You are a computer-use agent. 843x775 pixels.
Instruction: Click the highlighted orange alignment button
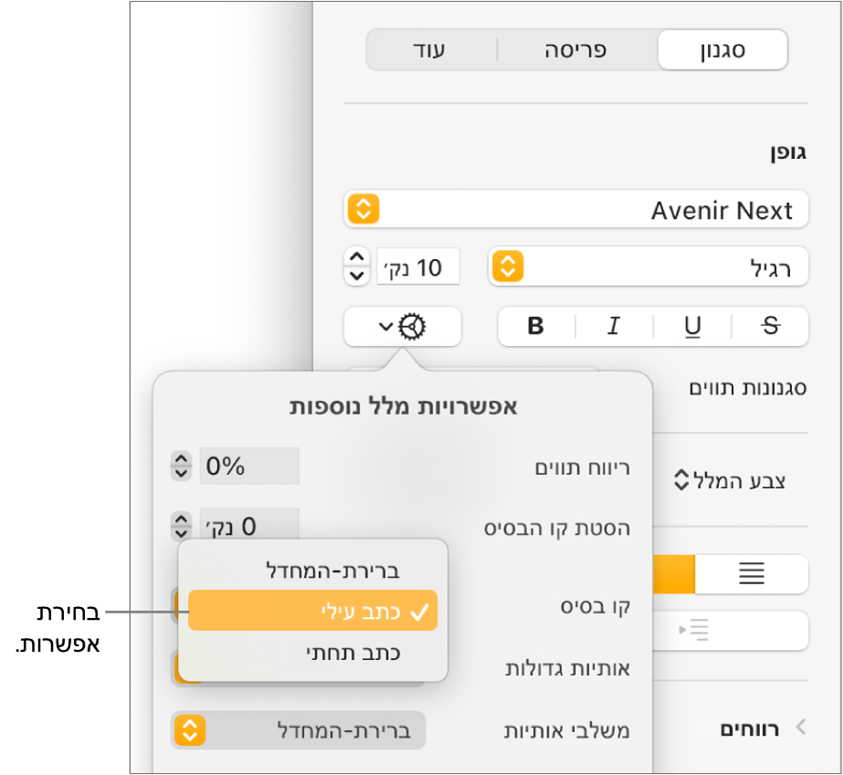coord(674,573)
